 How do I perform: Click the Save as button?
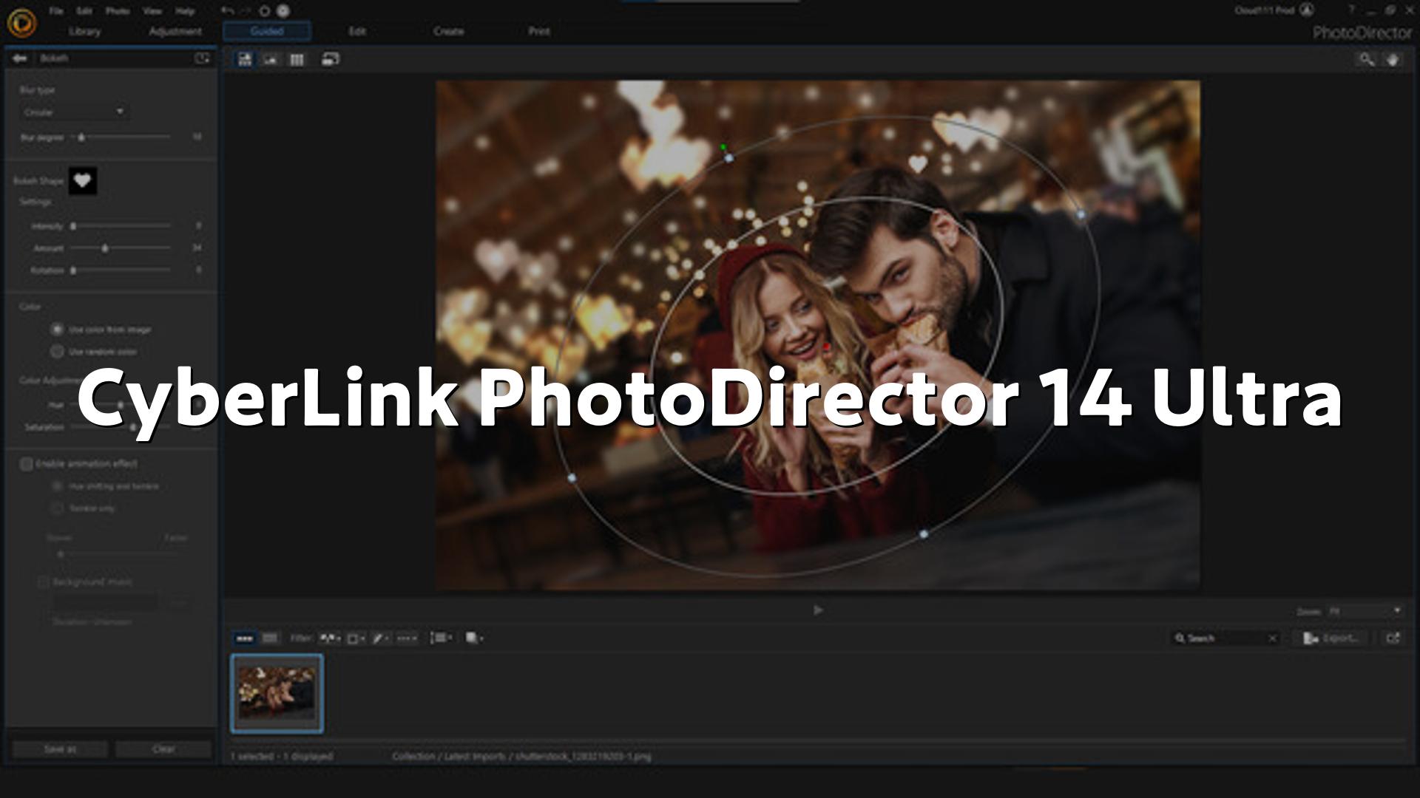pos(60,749)
